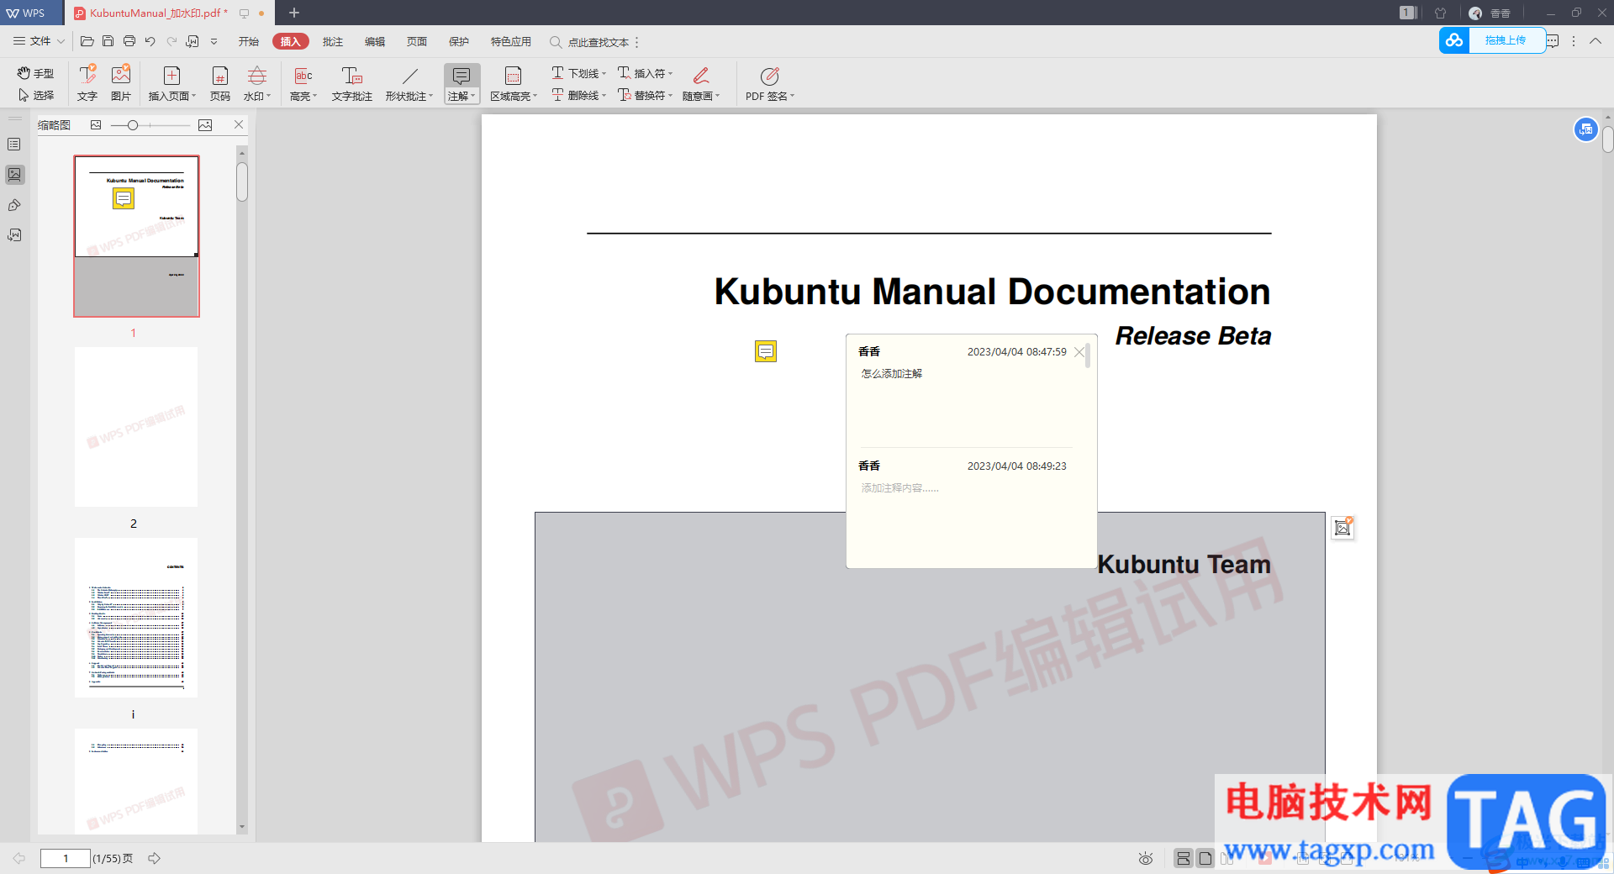Viewport: 1614px width, 874px height.
Task: Toggle single page view mode
Action: [x=1205, y=858]
